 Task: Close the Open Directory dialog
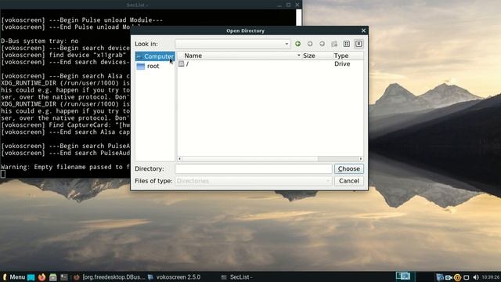(x=363, y=31)
